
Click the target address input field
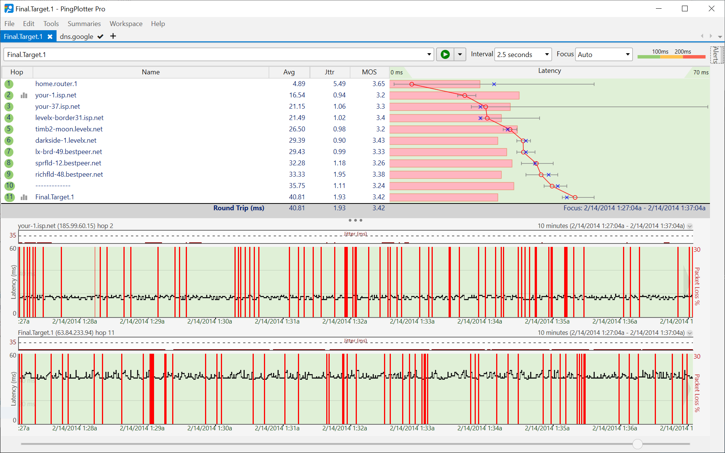pyautogui.click(x=215, y=54)
